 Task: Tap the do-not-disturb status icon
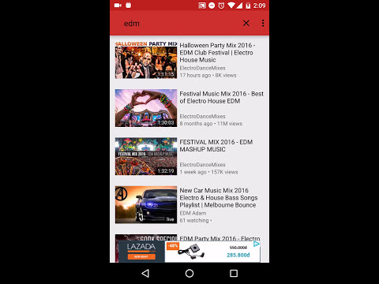pyautogui.click(x=212, y=6)
